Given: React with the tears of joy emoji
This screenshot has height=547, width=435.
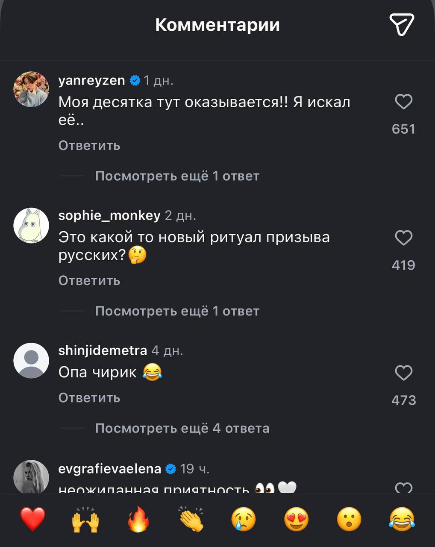Looking at the screenshot, I should pyautogui.click(x=402, y=519).
